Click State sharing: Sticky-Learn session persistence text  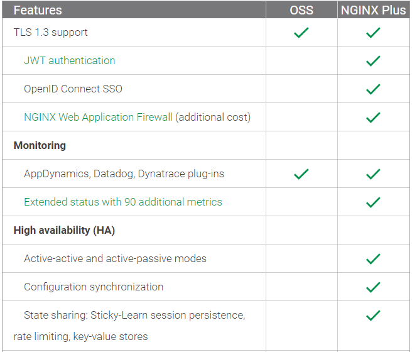click(x=134, y=315)
